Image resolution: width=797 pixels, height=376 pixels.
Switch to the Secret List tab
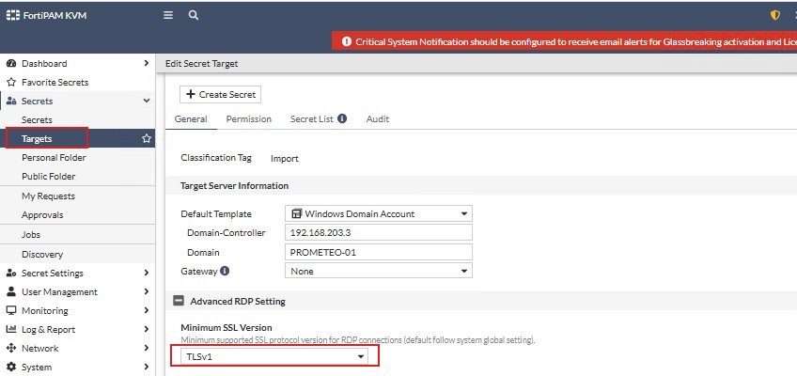click(x=312, y=118)
